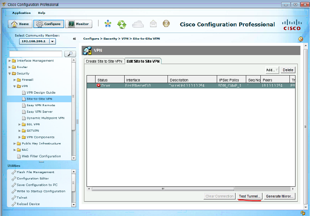The image size is (310, 216).
Task: Open the Help menu
Action: tap(42, 13)
